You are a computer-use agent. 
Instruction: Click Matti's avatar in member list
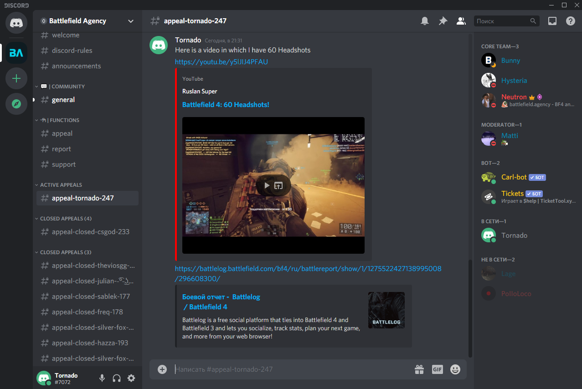click(x=489, y=138)
